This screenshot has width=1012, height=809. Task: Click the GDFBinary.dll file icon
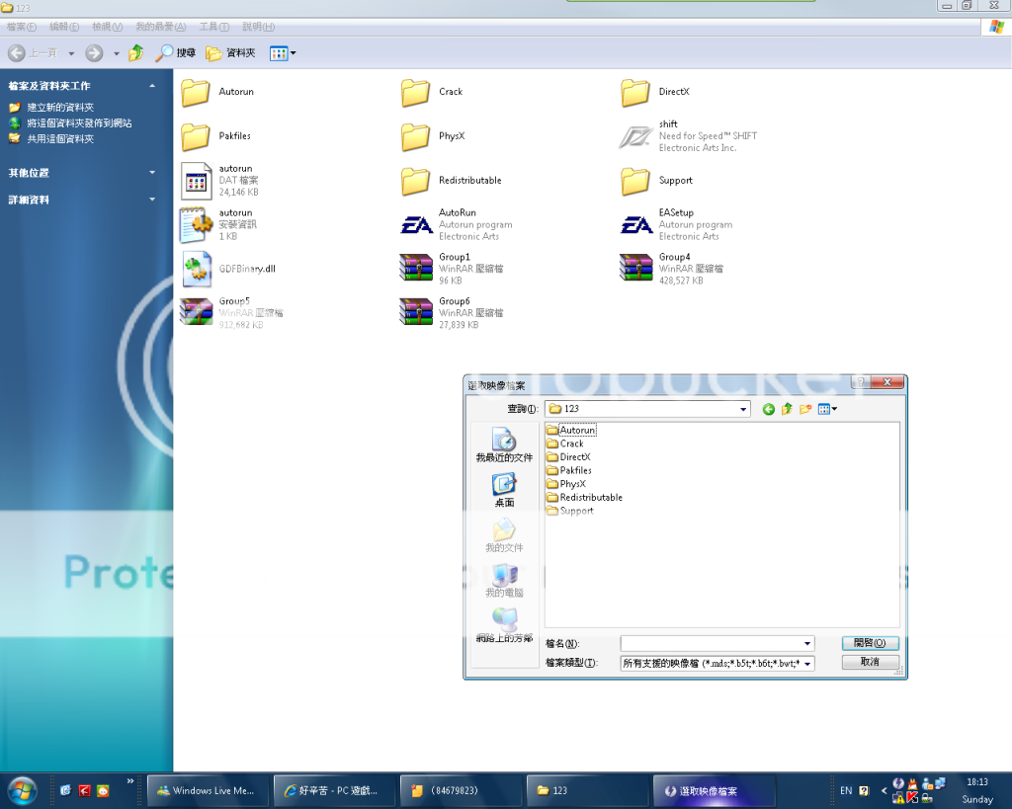[196, 269]
